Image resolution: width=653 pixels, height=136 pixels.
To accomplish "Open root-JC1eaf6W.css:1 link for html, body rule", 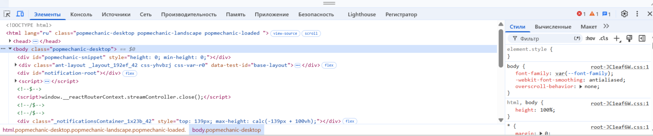I will tap(620, 103).
